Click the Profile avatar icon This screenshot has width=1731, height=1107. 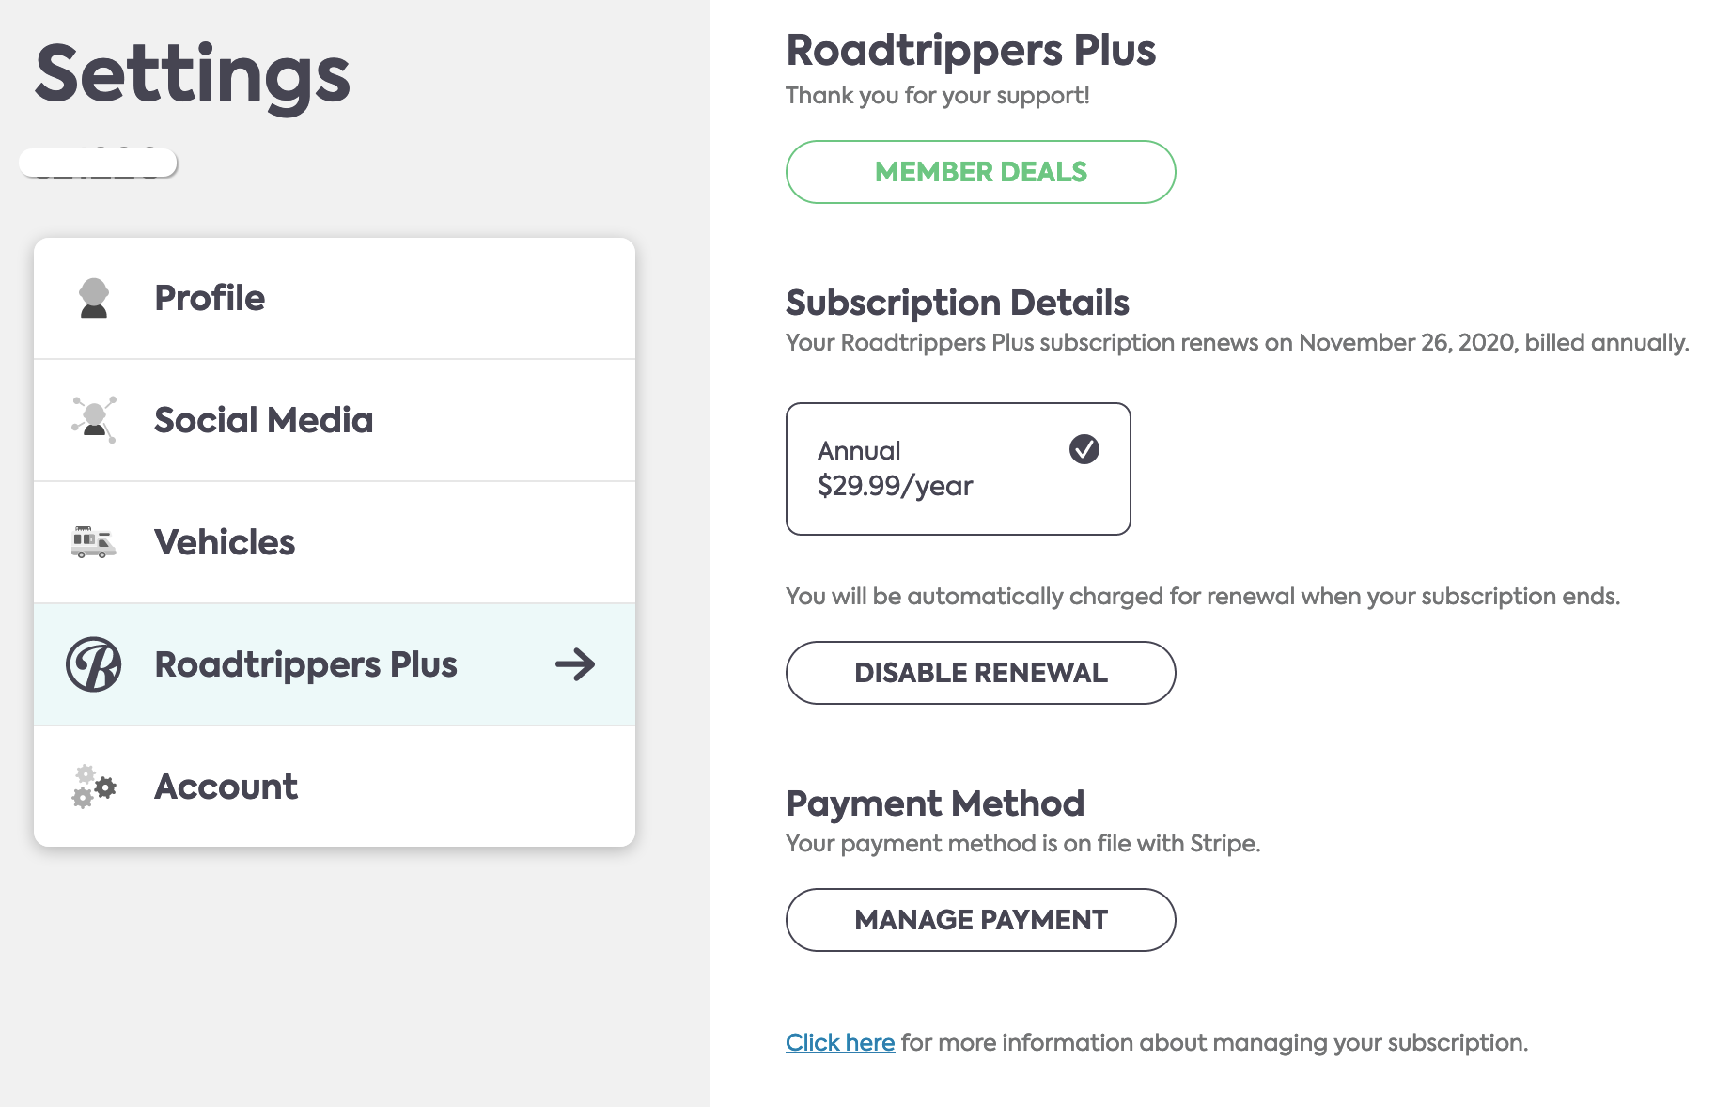pyautogui.click(x=94, y=298)
